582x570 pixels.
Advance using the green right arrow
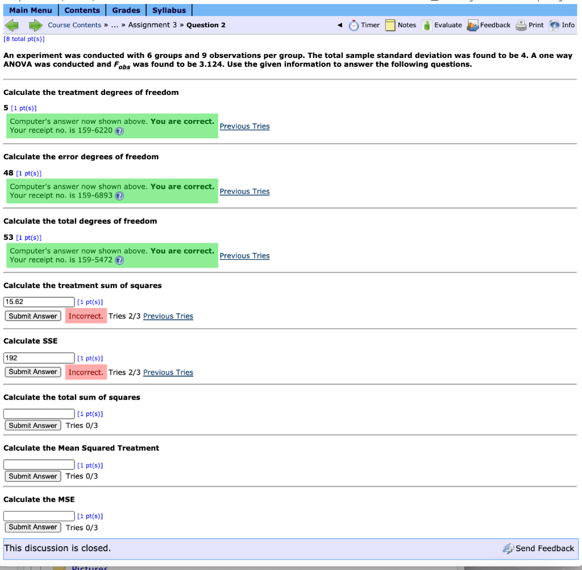click(35, 25)
